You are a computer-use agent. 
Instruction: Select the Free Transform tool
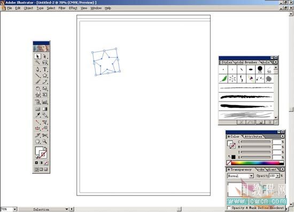(45, 95)
